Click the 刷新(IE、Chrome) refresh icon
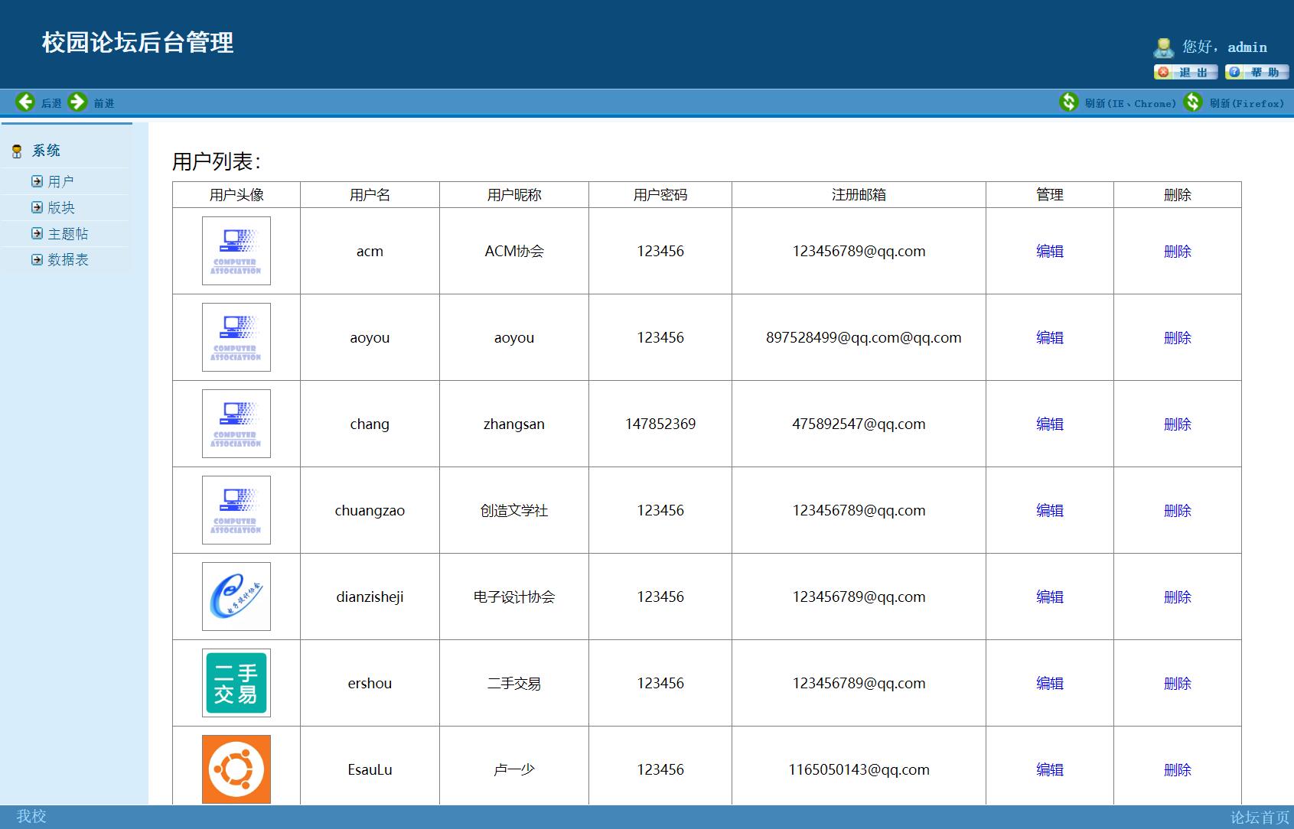 point(1070,102)
